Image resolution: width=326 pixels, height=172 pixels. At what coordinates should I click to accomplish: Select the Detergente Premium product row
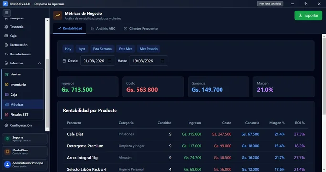pos(186,146)
